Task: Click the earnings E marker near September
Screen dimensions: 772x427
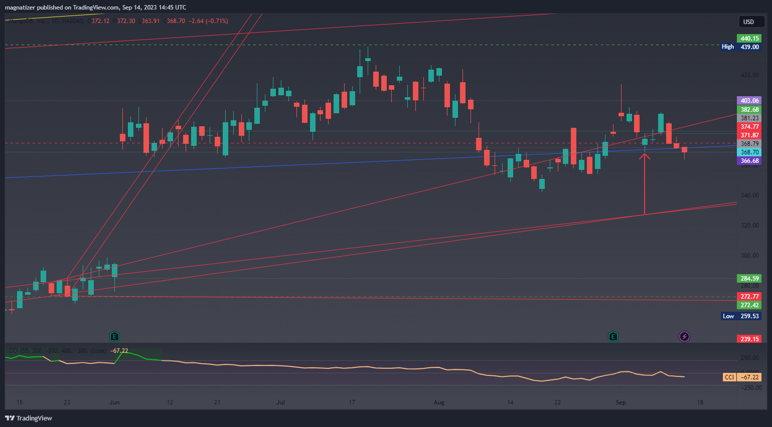Action: [612, 336]
